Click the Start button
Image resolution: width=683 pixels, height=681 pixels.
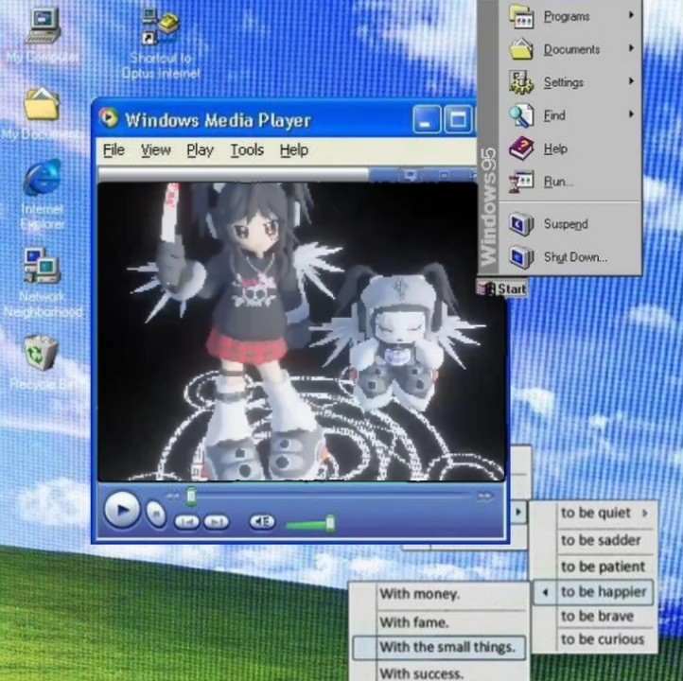click(x=502, y=288)
